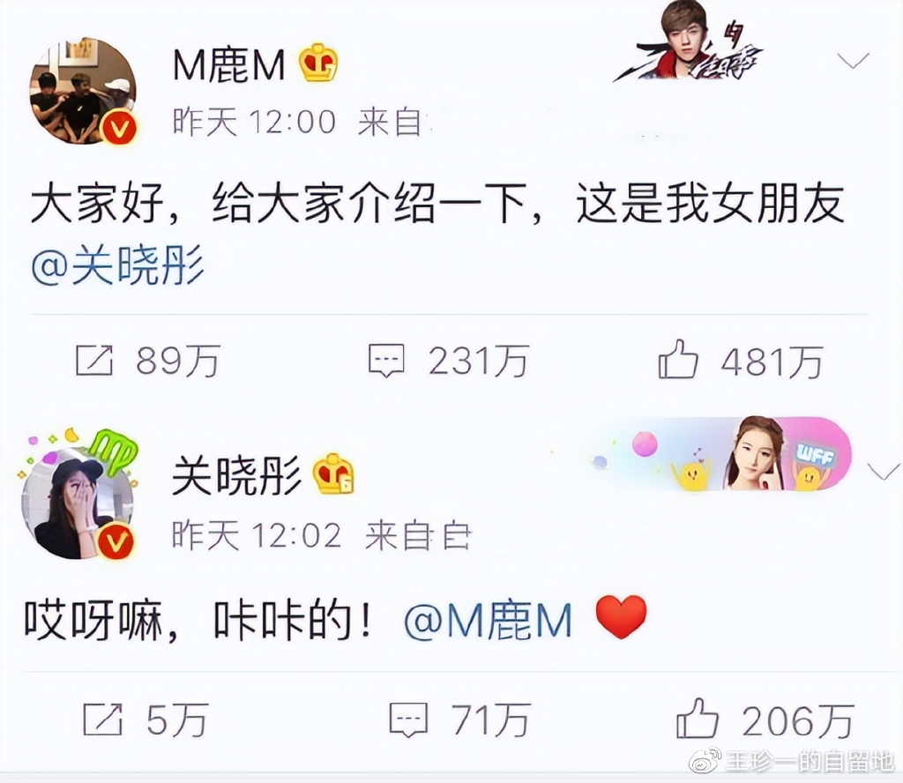
Task: Click the crown membership badge beside 关晓彤
Action: click(332, 474)
